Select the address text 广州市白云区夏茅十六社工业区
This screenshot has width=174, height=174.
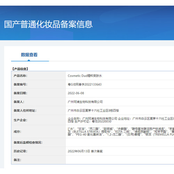pos(88,111)
